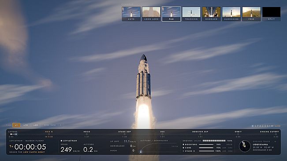Click the Leviathan vehicle name label
Image resolution: width=287 pixels, height=161 pixels.
(x=69, y=141)
